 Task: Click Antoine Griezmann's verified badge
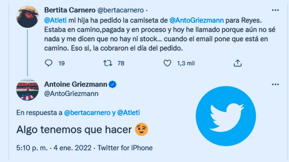click(112, 84)
